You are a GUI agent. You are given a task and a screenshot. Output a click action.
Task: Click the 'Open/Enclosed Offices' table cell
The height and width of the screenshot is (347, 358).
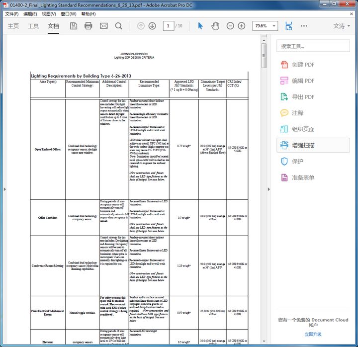click(48, 149)
